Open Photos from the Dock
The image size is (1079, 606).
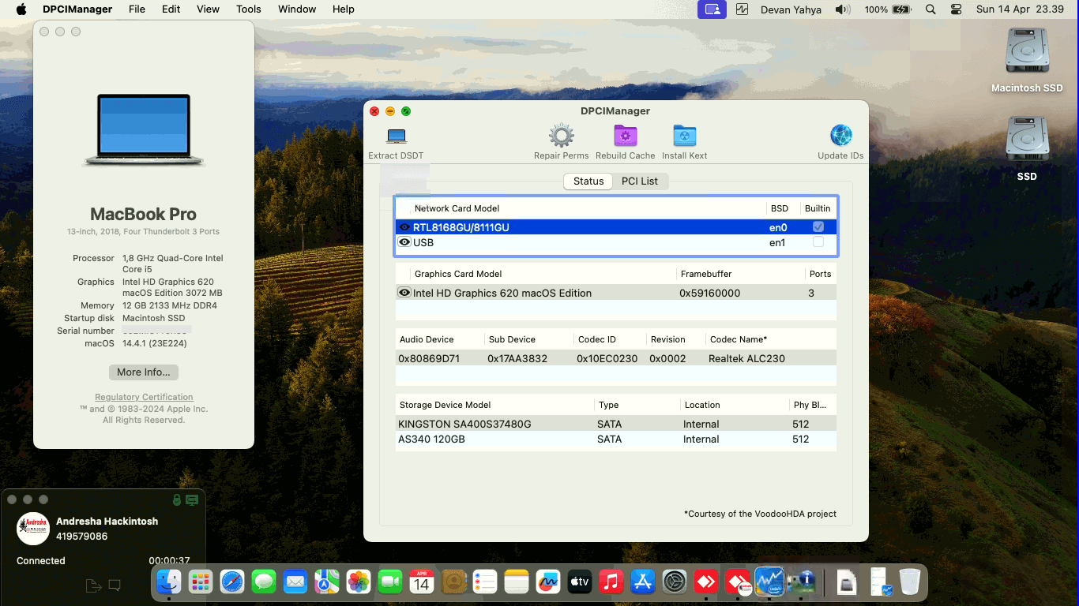[x=359, y=582]
